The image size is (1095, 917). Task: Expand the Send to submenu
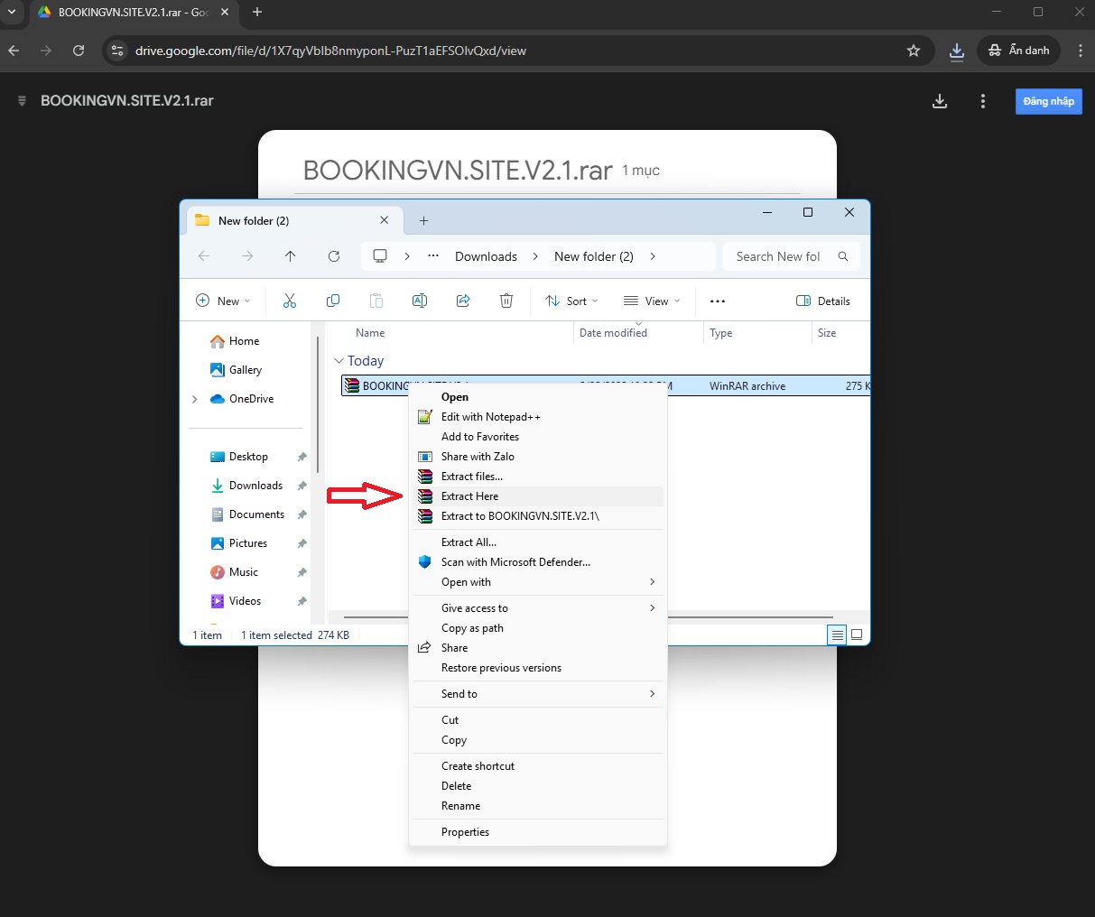click(653, 694)
